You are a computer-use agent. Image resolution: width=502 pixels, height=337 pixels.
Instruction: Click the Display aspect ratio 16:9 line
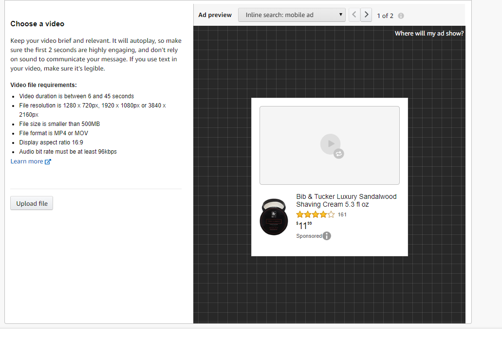pos(51,142)
